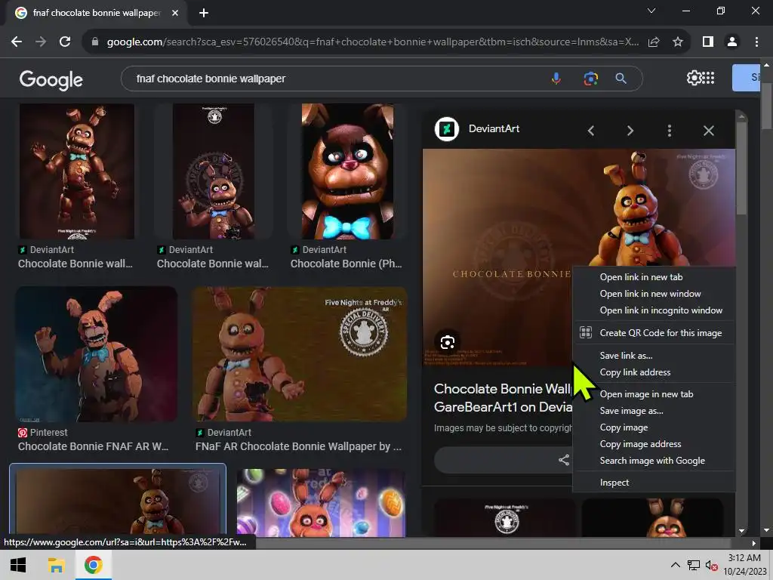
Task: Click the share icon in preview
Action: point(563,460)
